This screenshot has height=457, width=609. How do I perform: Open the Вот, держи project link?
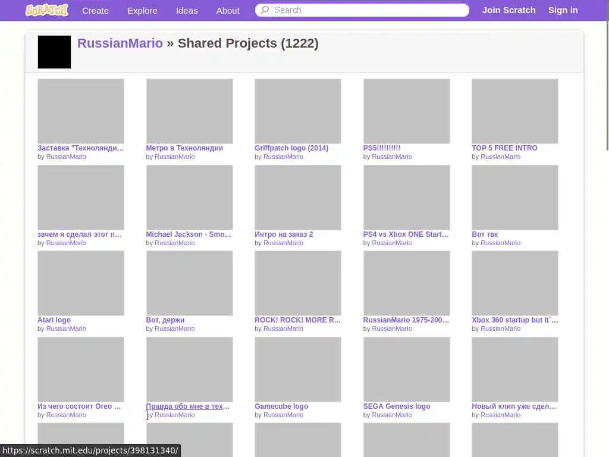pos(165,320)
